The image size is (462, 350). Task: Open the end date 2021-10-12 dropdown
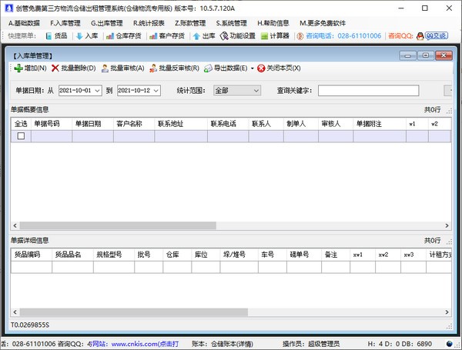tap(156, 91)
